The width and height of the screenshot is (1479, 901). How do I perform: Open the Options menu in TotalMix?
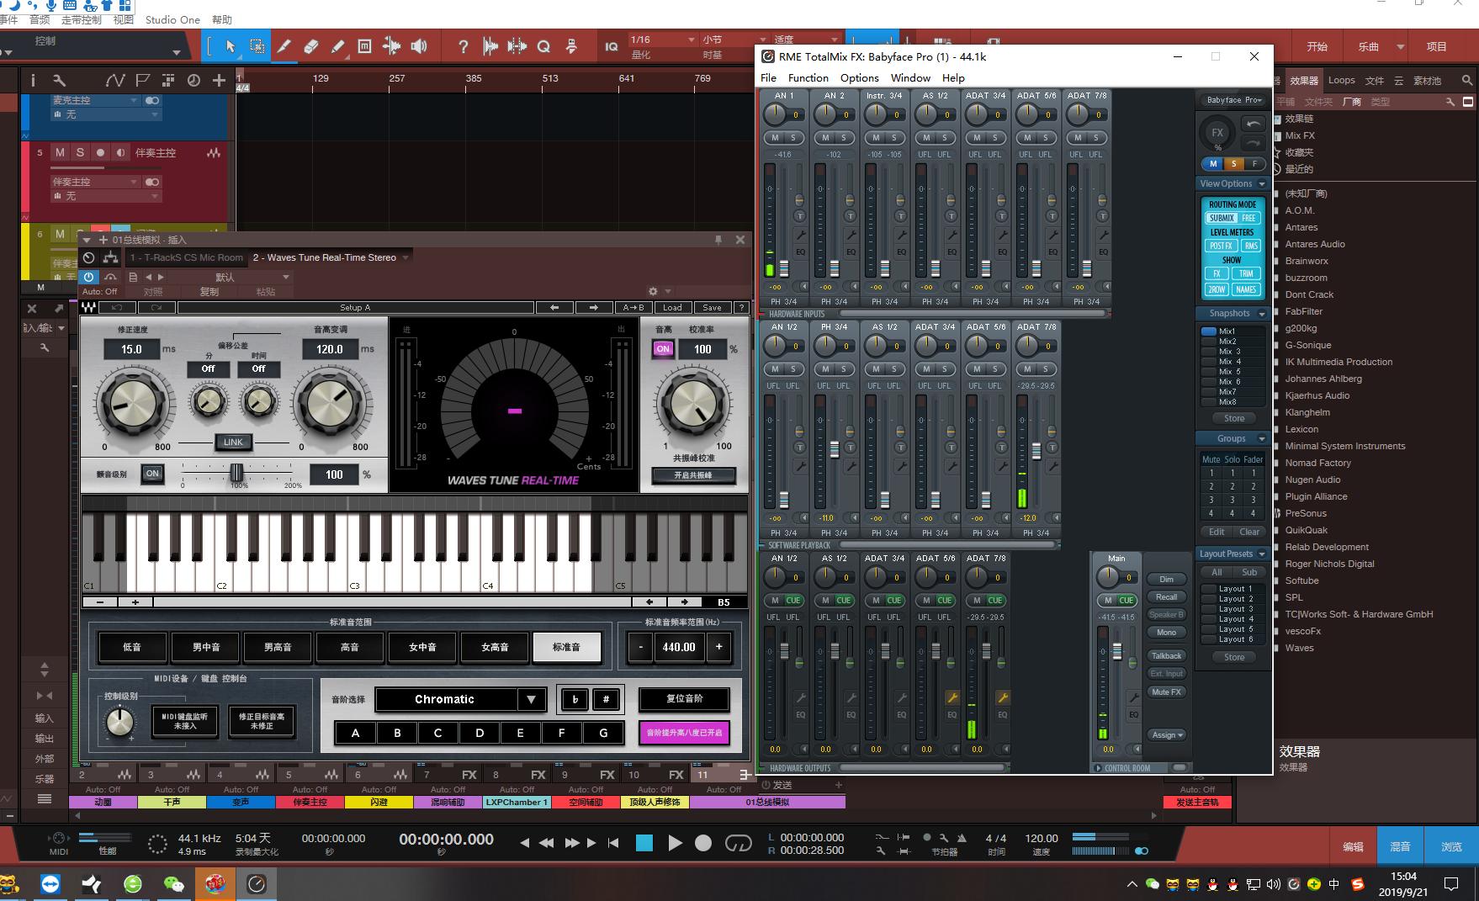[859, 77]
